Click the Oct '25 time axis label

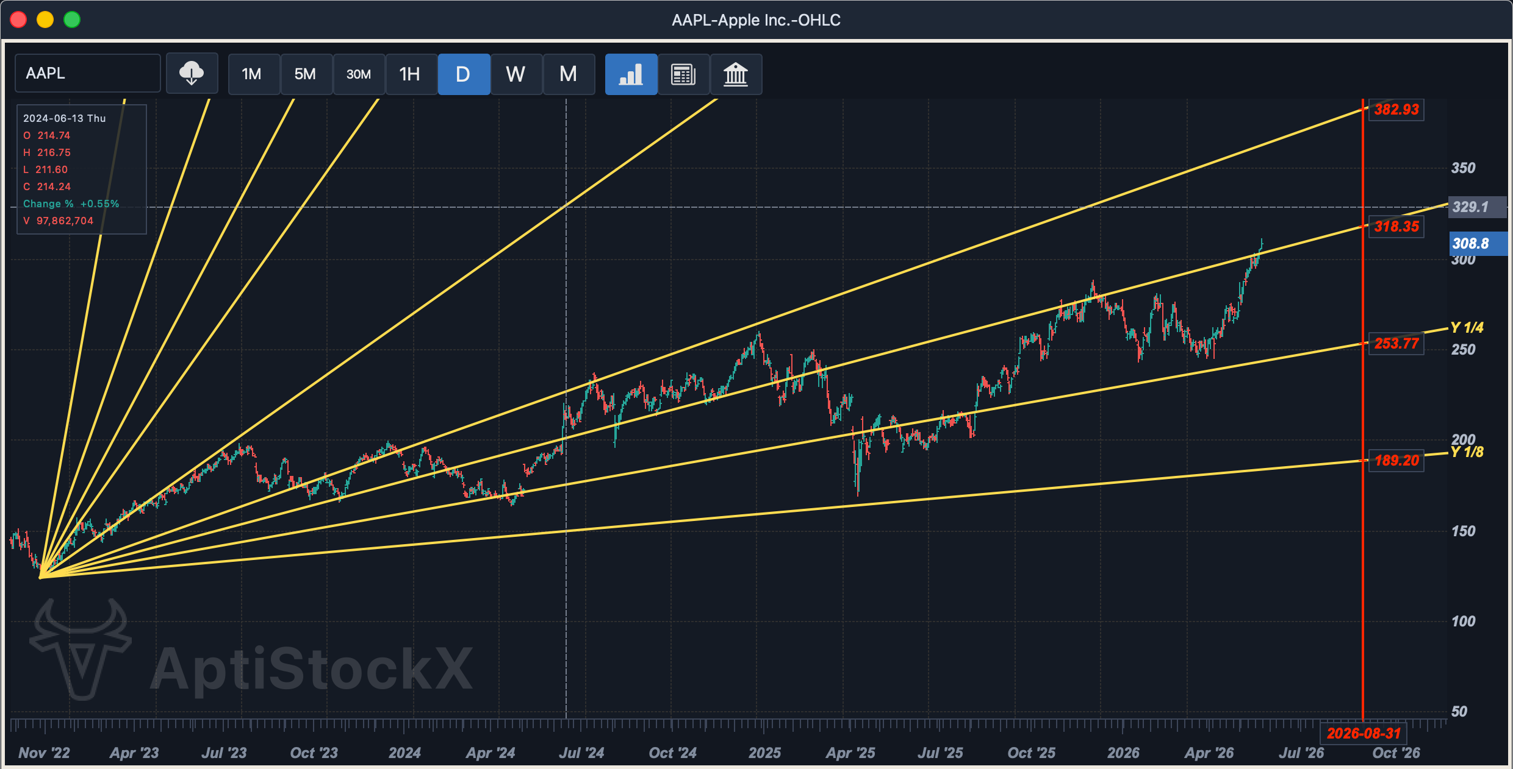[1031, 753]
